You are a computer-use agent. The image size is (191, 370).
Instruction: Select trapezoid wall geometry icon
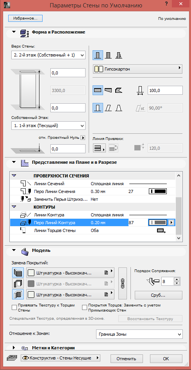pos(108,90)
